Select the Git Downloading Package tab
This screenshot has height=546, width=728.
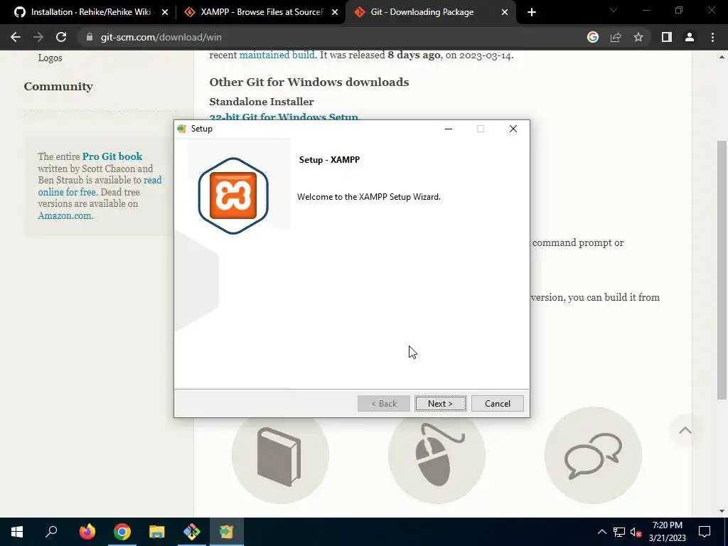422,12
